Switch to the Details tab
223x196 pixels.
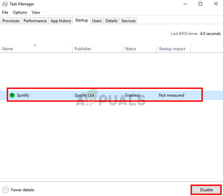(x=111, y=21)
